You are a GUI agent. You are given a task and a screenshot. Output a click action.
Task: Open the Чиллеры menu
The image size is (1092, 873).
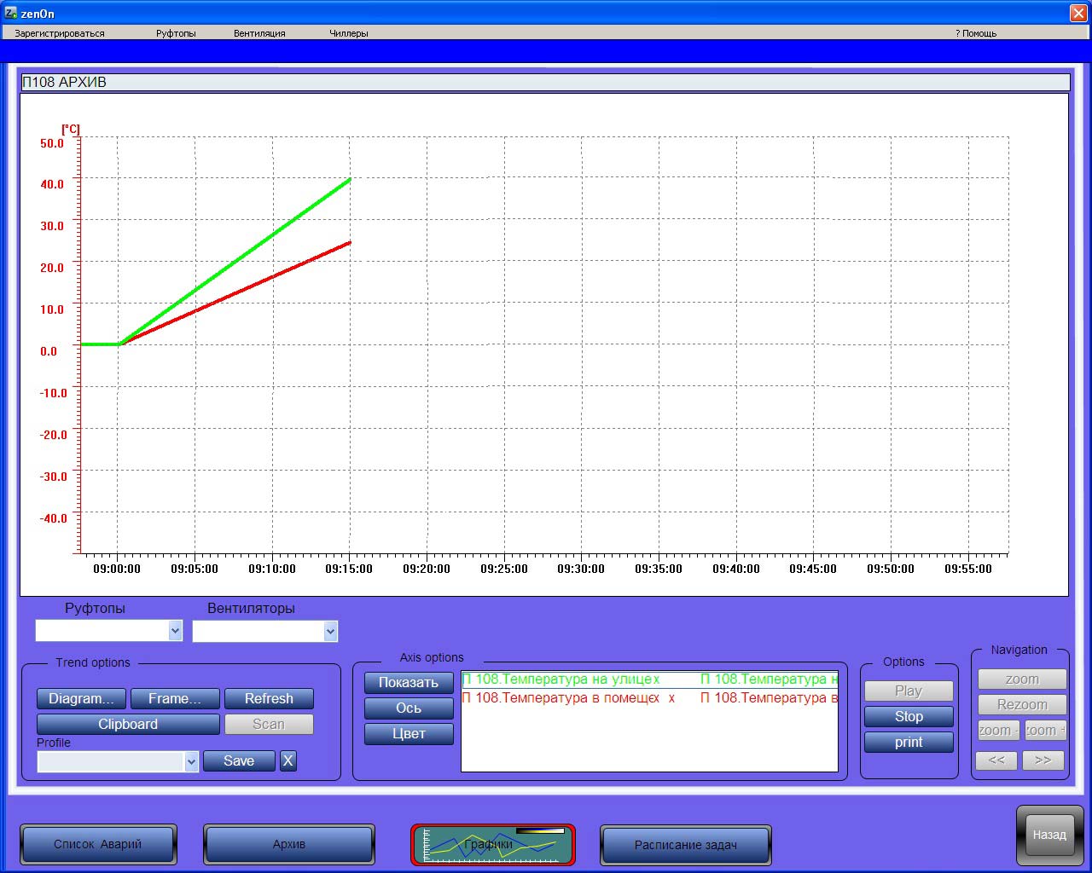[x=348, y=33]
